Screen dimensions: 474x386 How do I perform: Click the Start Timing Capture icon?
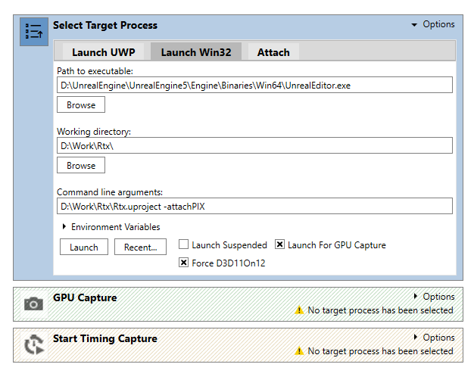pos(33,344)
